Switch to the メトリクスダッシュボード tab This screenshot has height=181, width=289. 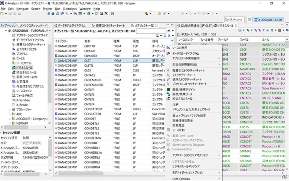pyautogui.click(x=33, y=26)
